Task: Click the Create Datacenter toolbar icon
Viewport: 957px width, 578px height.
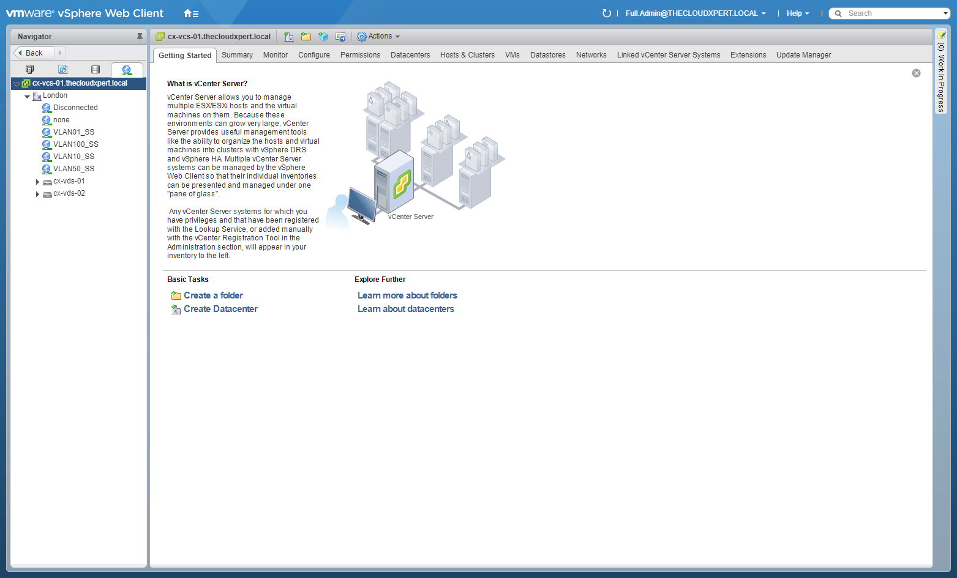Action: [x=288, y=37]
